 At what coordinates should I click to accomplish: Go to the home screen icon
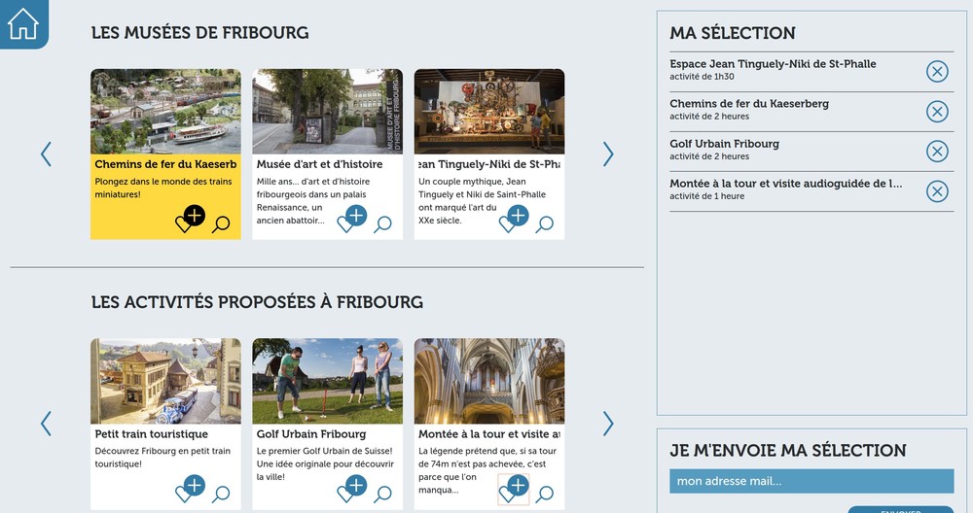[23, 23]
